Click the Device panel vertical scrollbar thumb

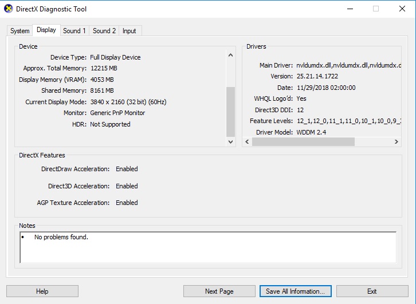pyautogui.click(x=230, y=112)
